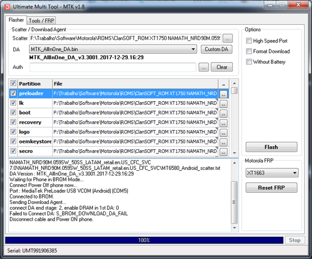Select the recovery partition name
Image resolution: width=312 pixels, height=259 pixels.
[30, 122]
